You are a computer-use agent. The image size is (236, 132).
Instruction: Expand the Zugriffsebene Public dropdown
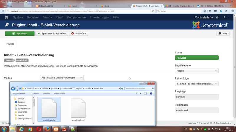click(x=196, y=71)
